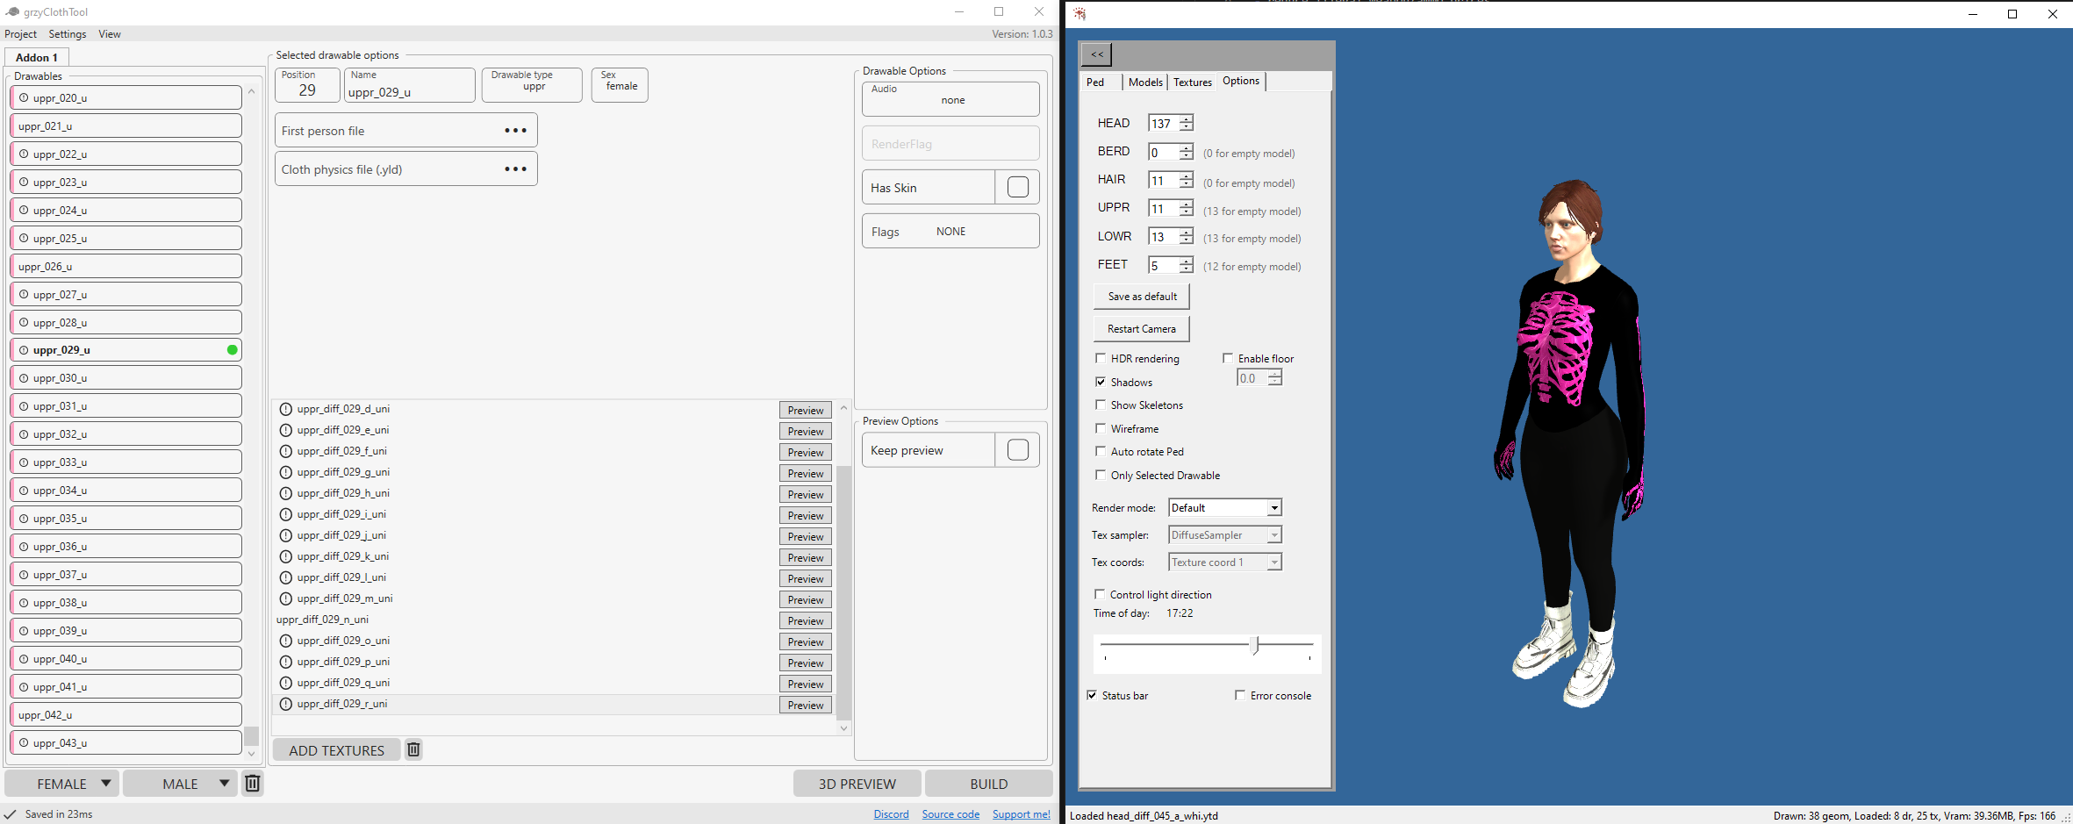Image resolution: width=2073 pixels, height=824 pixels.
Task: Enable floor checkbox in preview options
Action: coord(1228,358)
